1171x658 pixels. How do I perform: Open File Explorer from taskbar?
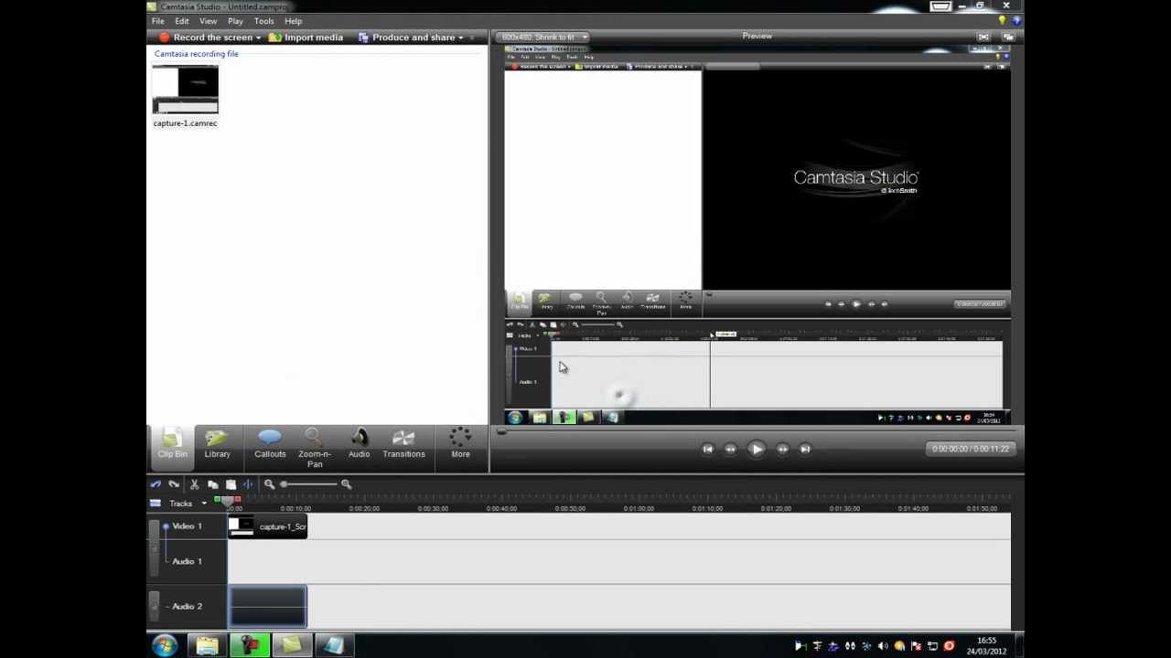point(207,646)
